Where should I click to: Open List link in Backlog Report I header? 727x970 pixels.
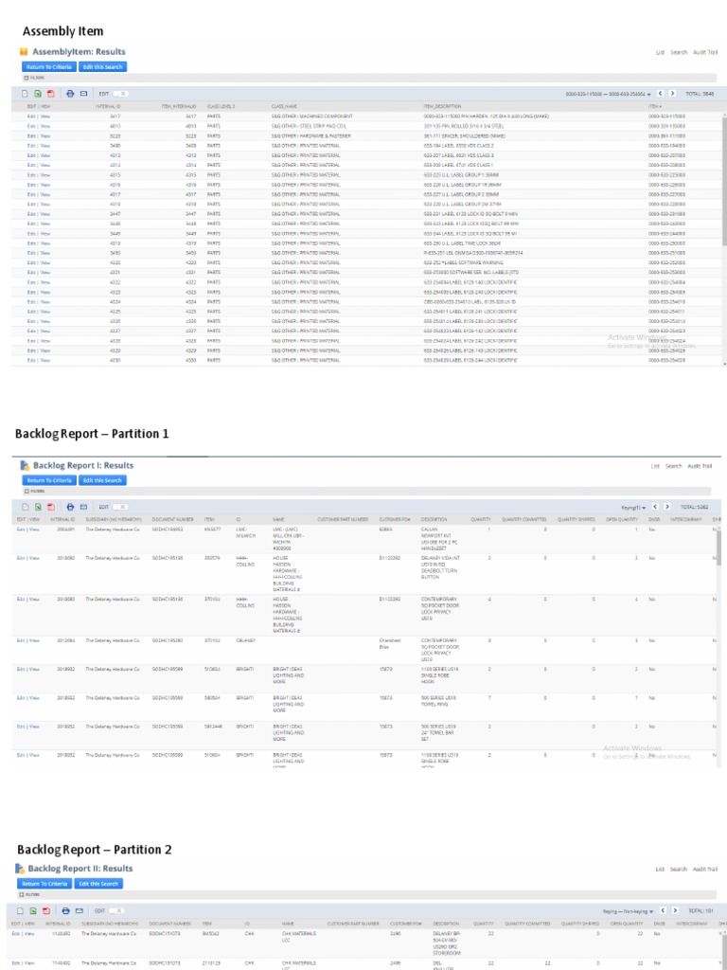tap(655, 466)
